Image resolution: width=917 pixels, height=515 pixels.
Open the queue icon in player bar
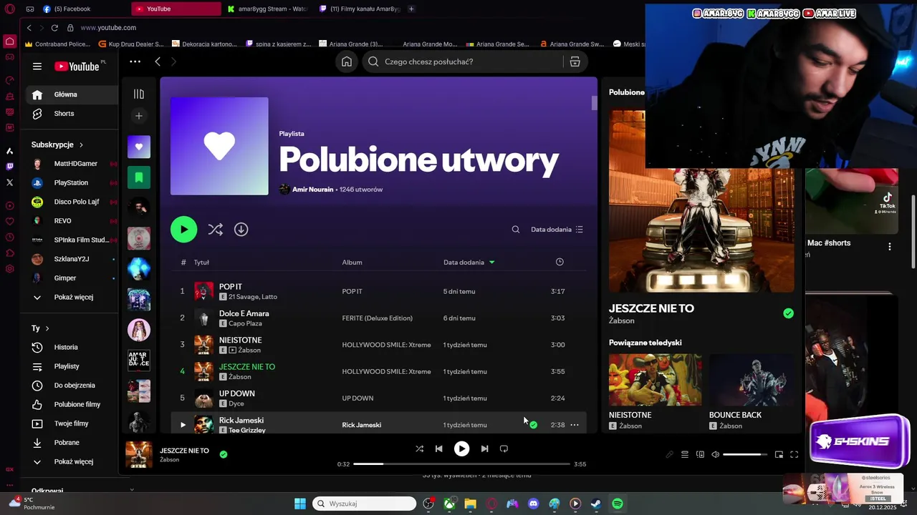[x=685, y=454]
